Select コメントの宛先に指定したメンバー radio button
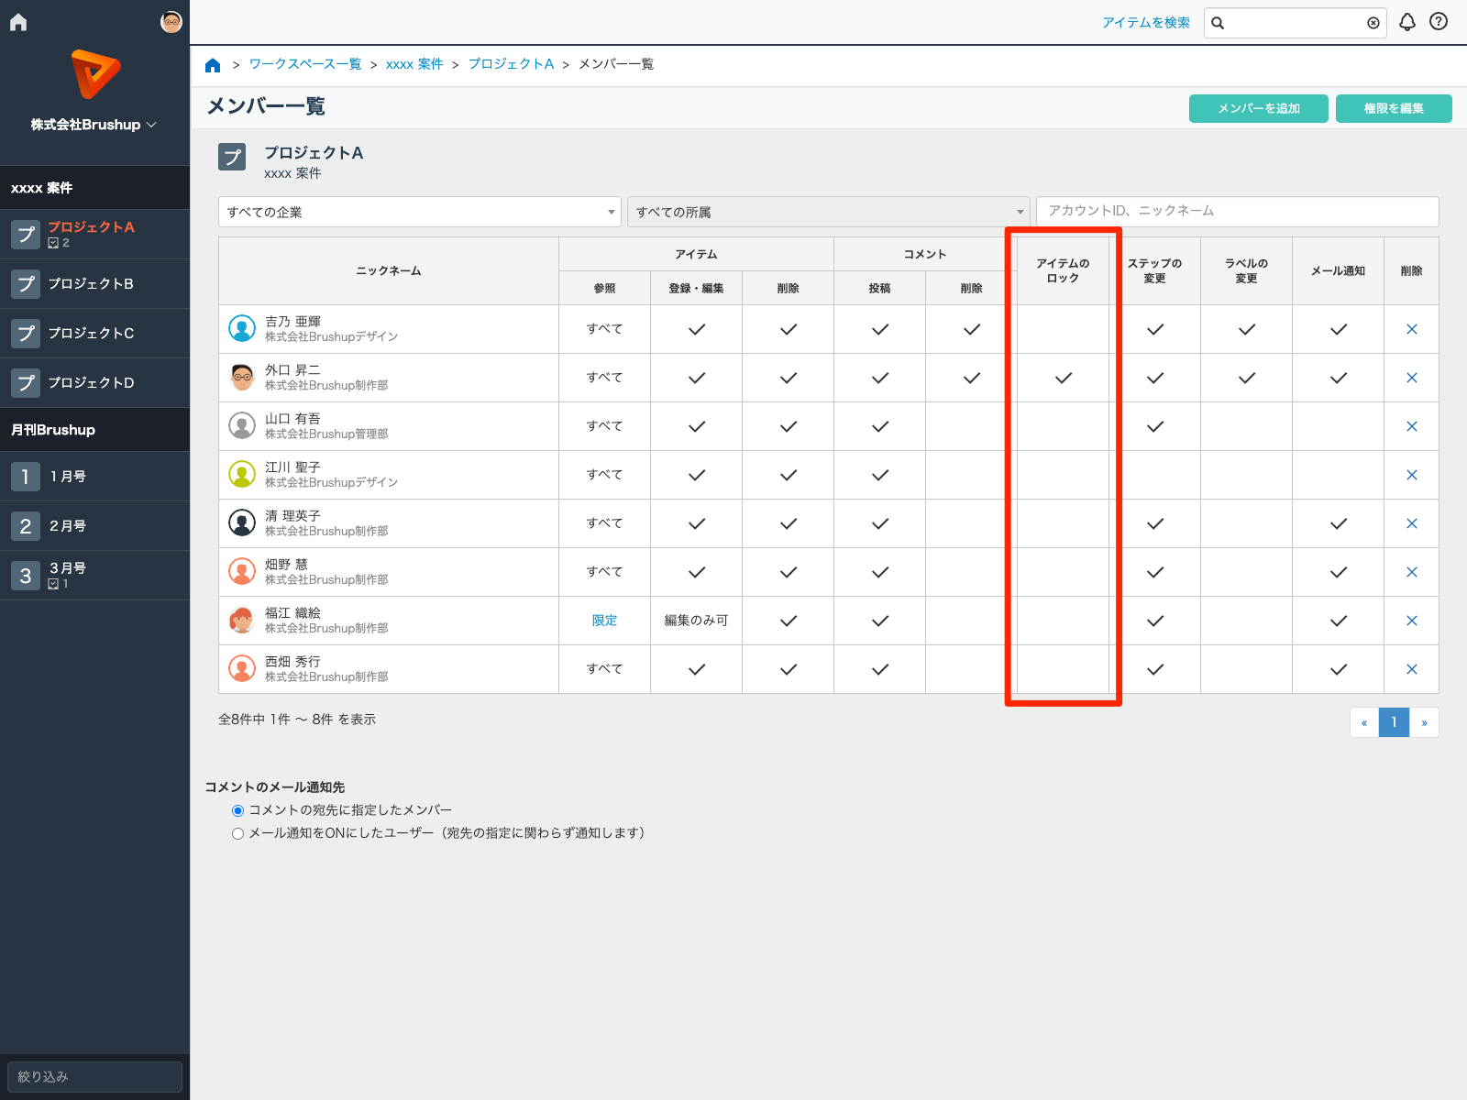 tap(238, 810)
